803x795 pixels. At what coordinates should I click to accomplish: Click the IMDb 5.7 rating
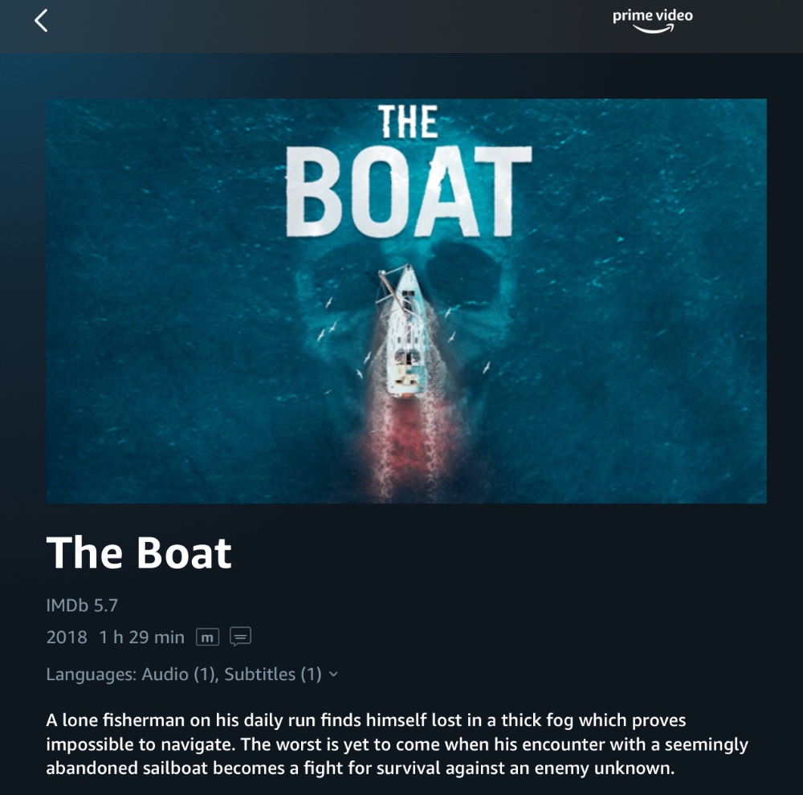tap(82, 605)
